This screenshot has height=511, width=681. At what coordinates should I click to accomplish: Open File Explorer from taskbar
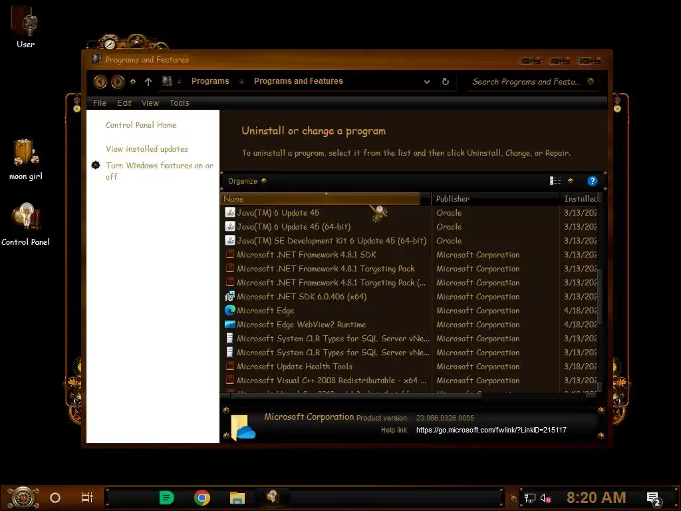coord(237,498)
